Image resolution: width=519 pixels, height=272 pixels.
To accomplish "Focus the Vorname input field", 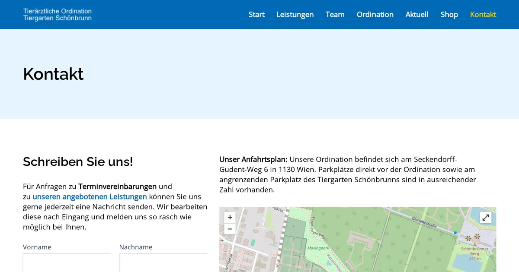I will (x=67, y=263).
